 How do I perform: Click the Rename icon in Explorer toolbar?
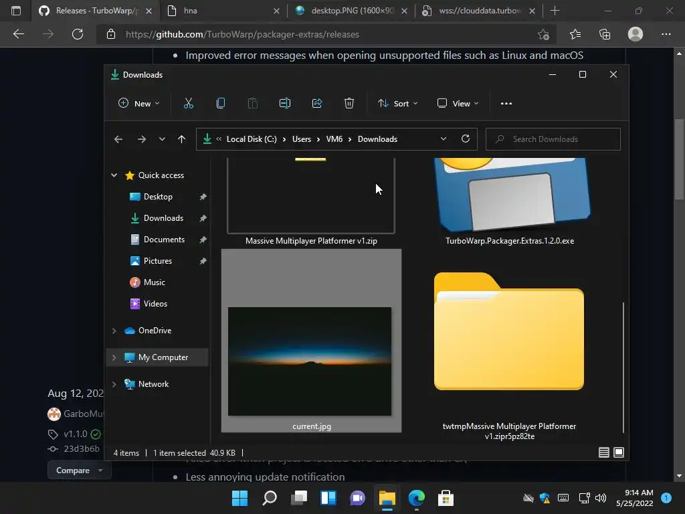coord(285,104)
